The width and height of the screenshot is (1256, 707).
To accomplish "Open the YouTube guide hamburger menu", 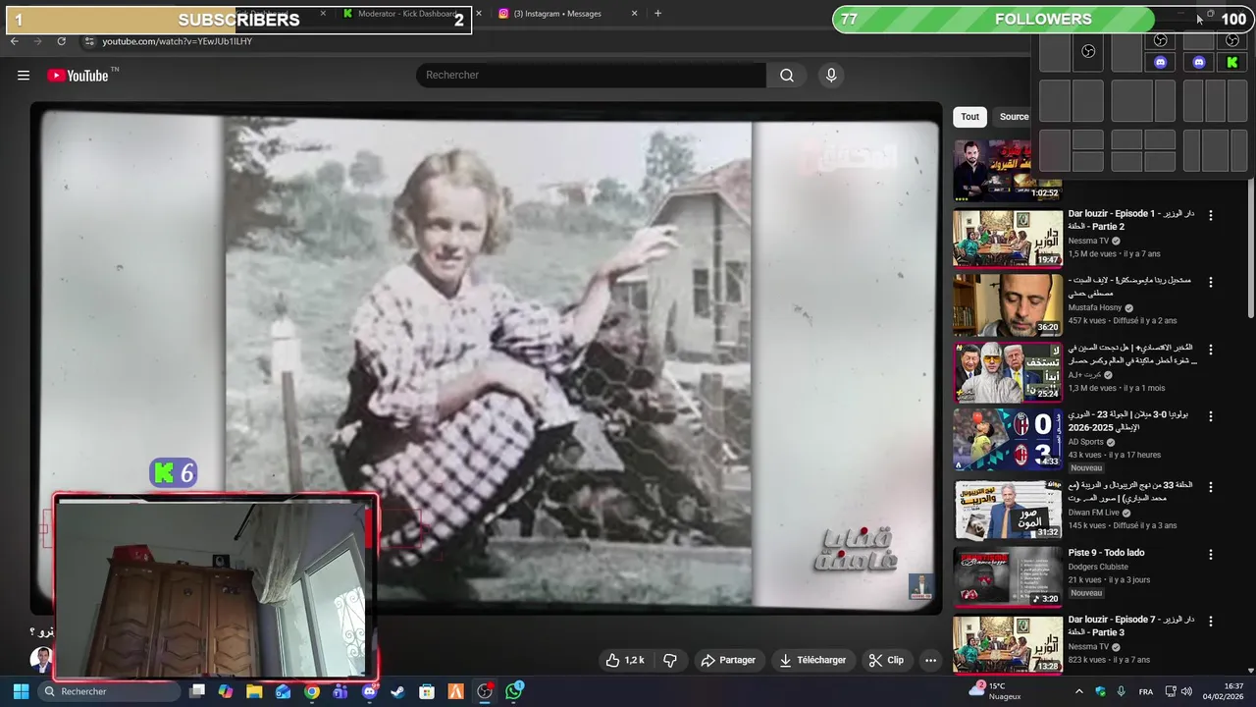I will click(x=24, y=76).
